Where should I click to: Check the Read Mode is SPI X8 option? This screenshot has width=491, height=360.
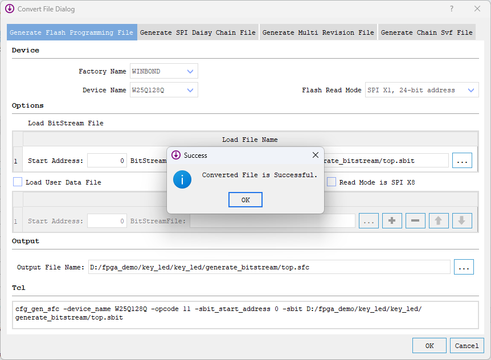(331, 181)
